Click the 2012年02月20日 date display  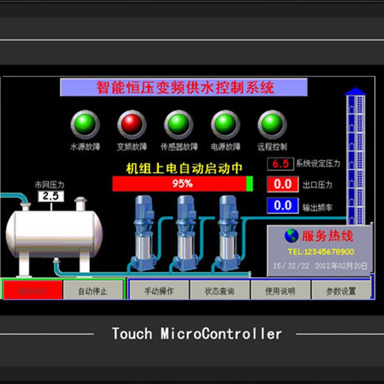pos(341,266)
